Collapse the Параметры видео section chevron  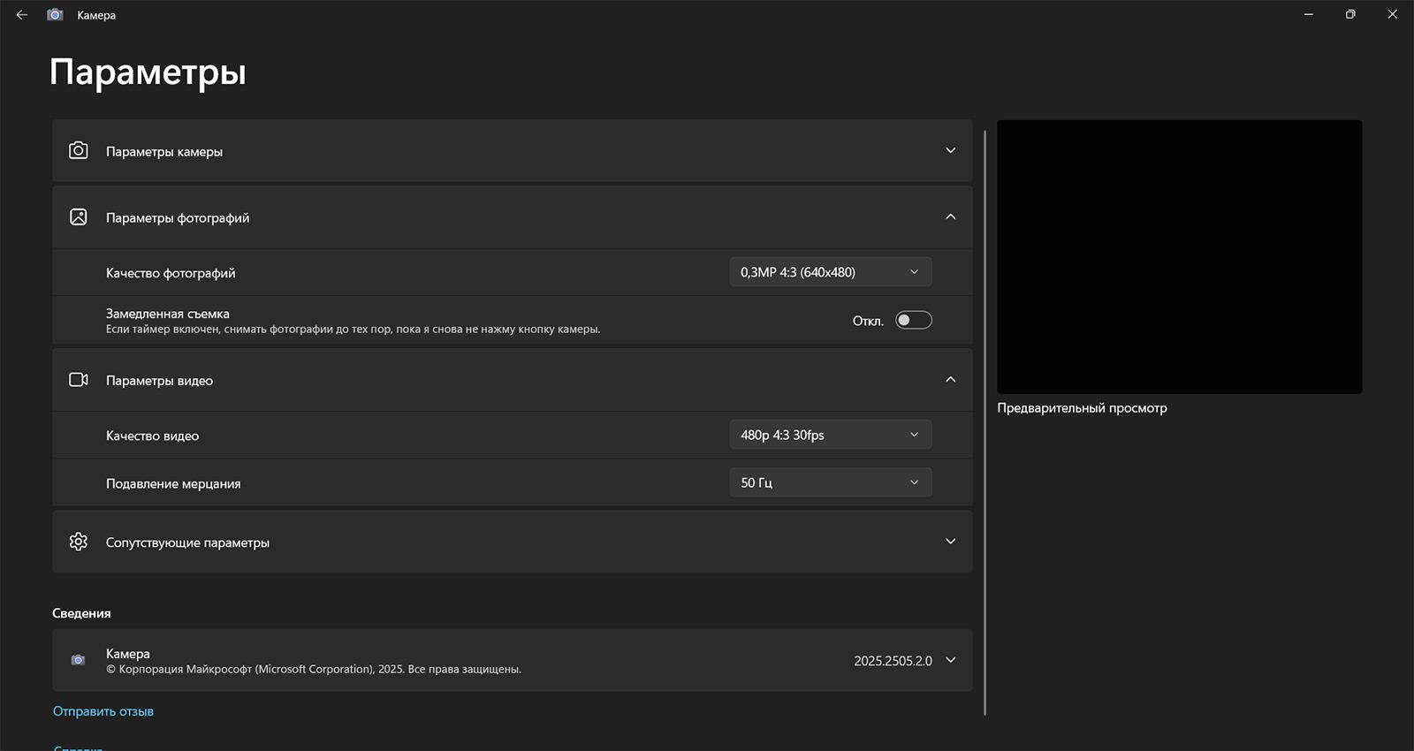point(950,380)
